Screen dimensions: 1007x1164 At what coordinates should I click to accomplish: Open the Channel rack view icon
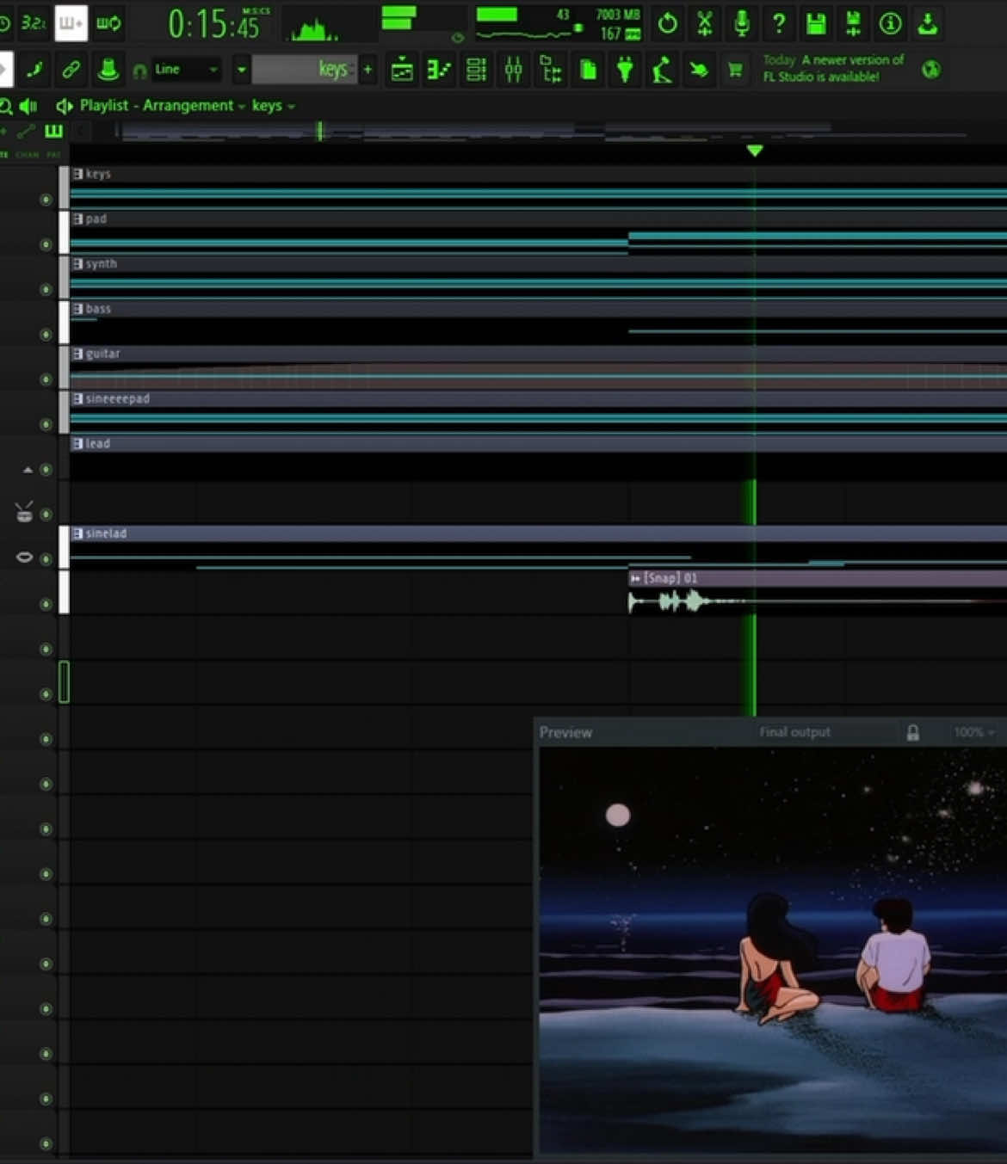click(x=476, y=70)
